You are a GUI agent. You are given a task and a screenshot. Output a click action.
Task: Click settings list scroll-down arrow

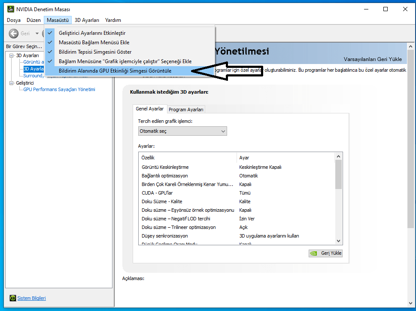[338, 241]
